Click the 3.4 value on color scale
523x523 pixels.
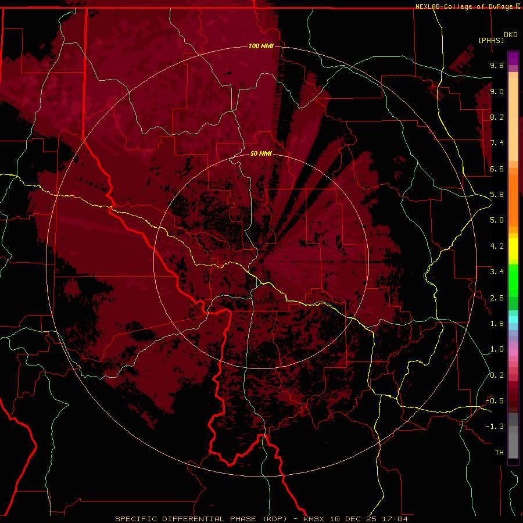click(497, 272)
